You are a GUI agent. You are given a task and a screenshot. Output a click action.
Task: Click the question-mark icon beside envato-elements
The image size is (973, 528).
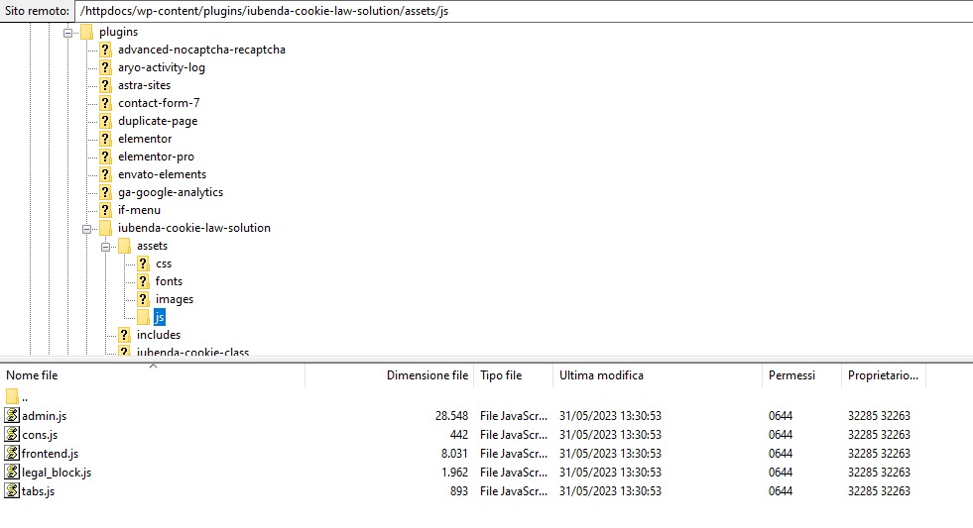pyautogui.click(x=105, y=174)
